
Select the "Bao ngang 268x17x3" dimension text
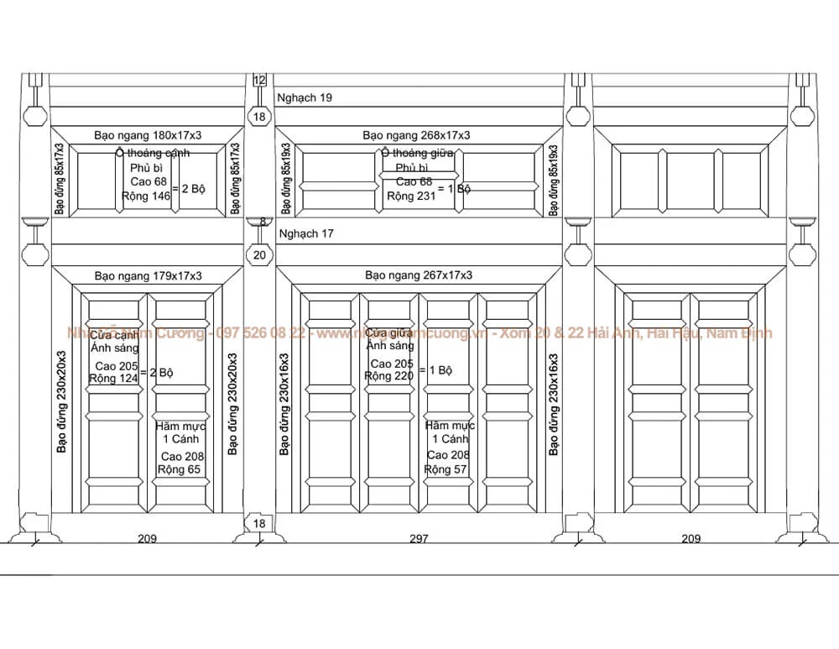[416, 134]
